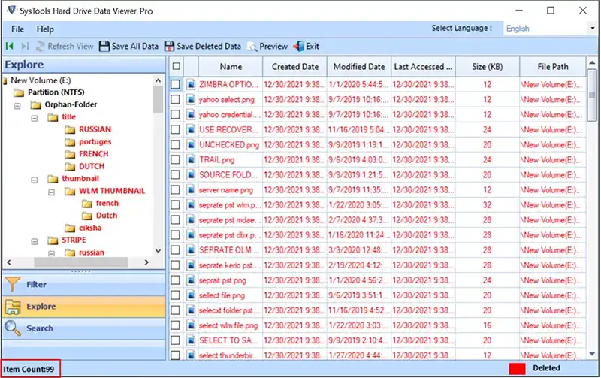The width and height of the screenshot is (601, 378).
Task: Click the file list scroll down arrow
Action: pyautogui.click(x=592, y=354)
